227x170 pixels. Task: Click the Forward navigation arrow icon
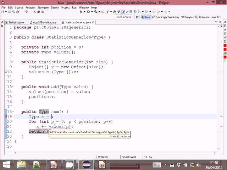point(166,12)
